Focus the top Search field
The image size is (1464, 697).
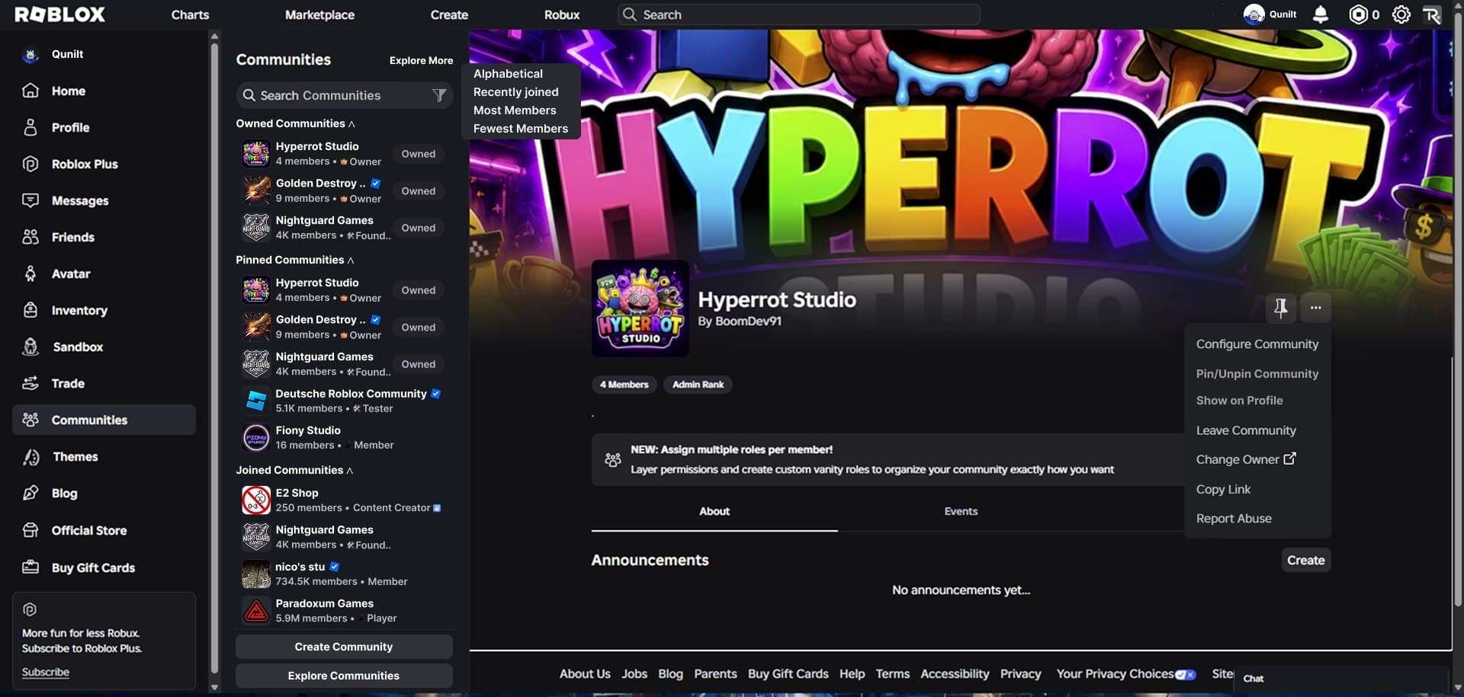pos(798,14)
